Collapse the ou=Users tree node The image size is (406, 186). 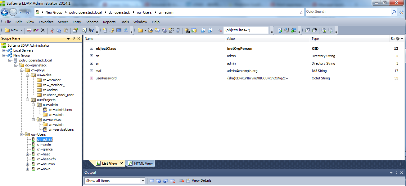[22, 134]
